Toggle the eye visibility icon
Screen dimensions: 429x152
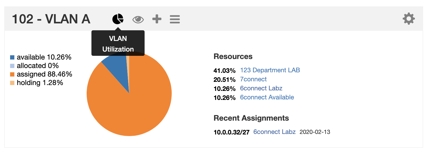point(138,19)
